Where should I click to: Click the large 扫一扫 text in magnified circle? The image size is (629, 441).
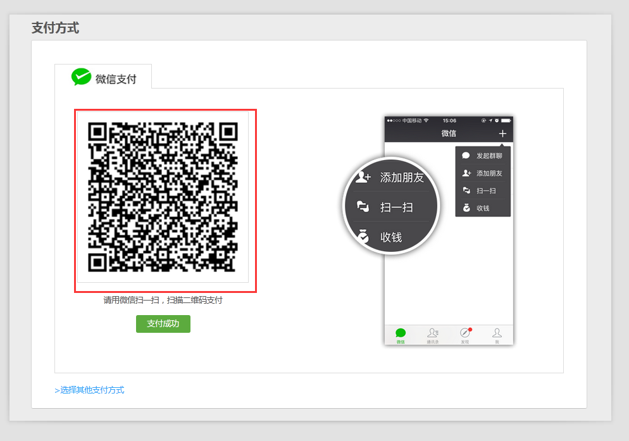[396, 208]
